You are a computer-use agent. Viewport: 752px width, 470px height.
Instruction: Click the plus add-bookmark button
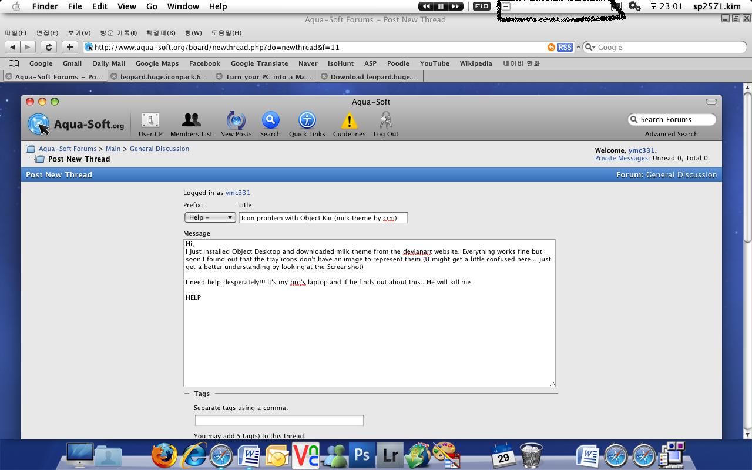point(70,47)
